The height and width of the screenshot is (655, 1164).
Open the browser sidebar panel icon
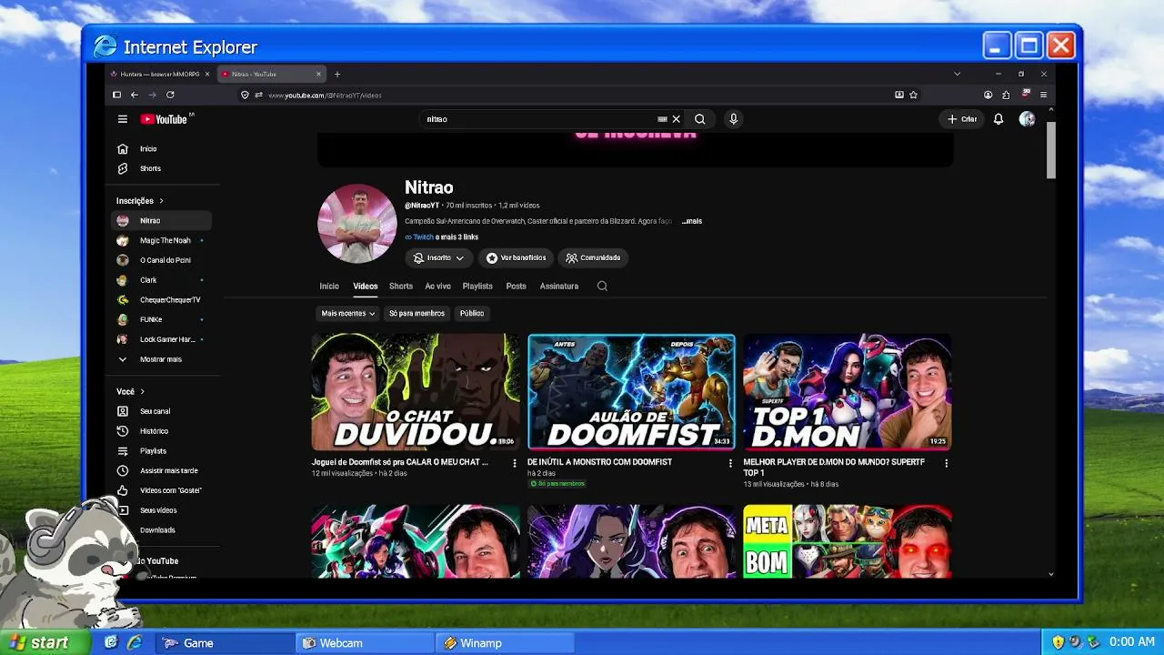pyautogui.click(x=116, y=95)
